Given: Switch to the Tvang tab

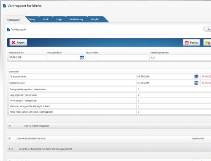Looking at the screenshot, I should 32,19.
